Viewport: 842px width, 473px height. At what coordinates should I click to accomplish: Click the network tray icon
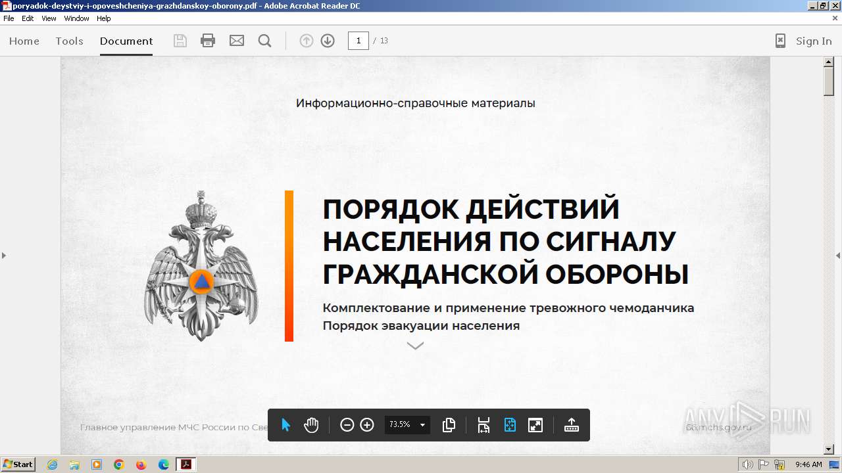click(x=780, y=464)
